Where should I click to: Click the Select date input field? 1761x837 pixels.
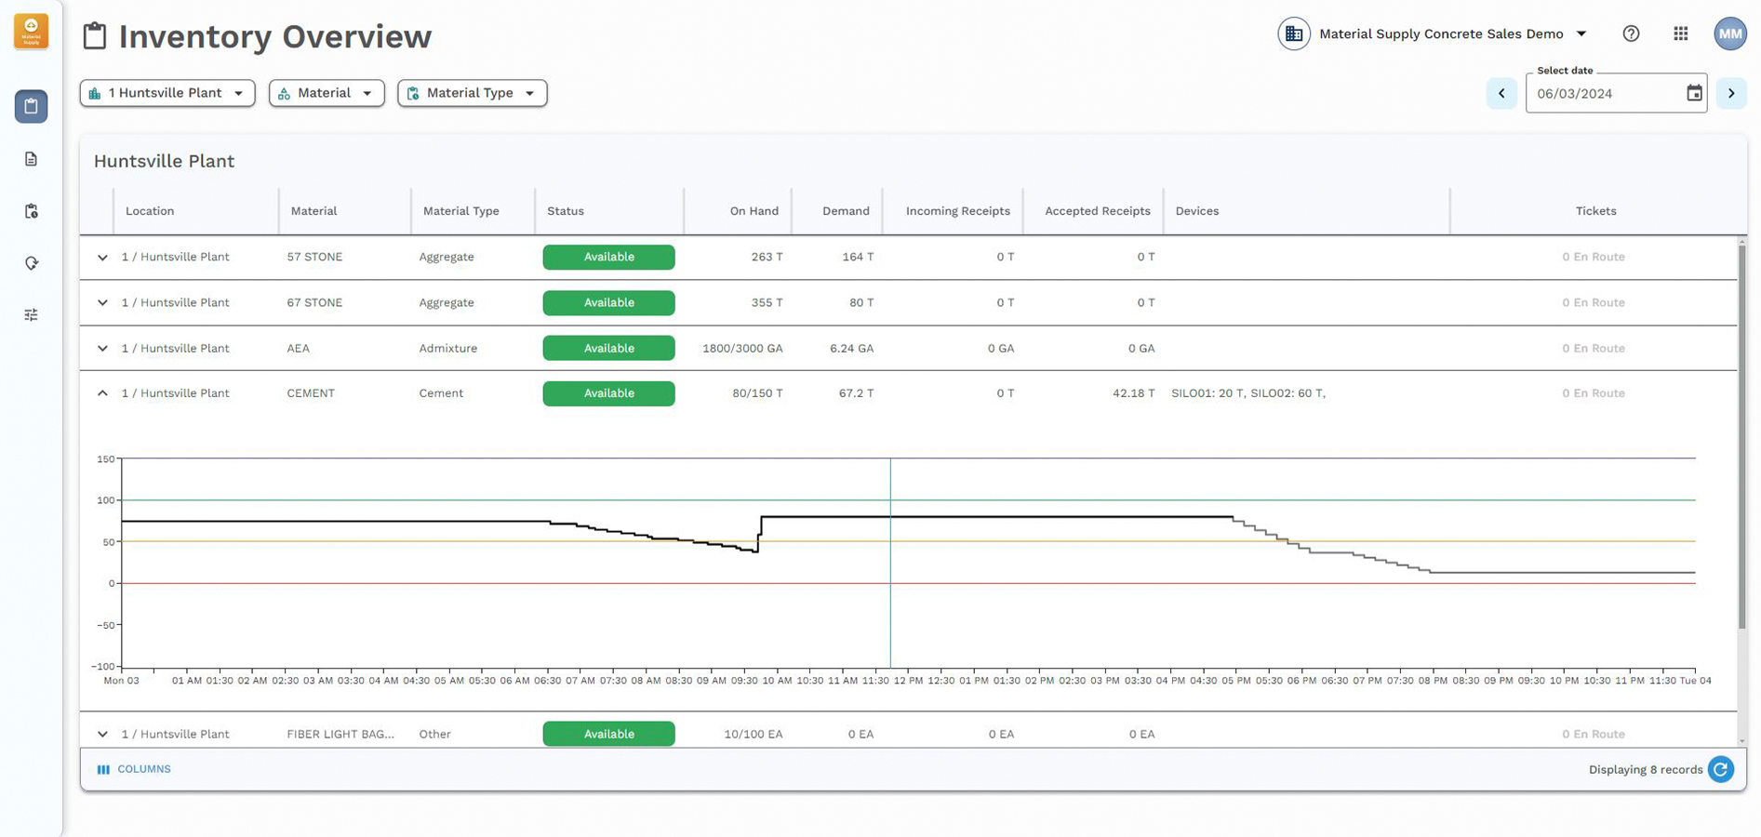(x=1605, y=94)
